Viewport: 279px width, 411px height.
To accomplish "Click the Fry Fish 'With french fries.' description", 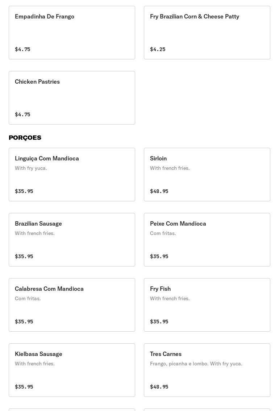I will [170, 298].
